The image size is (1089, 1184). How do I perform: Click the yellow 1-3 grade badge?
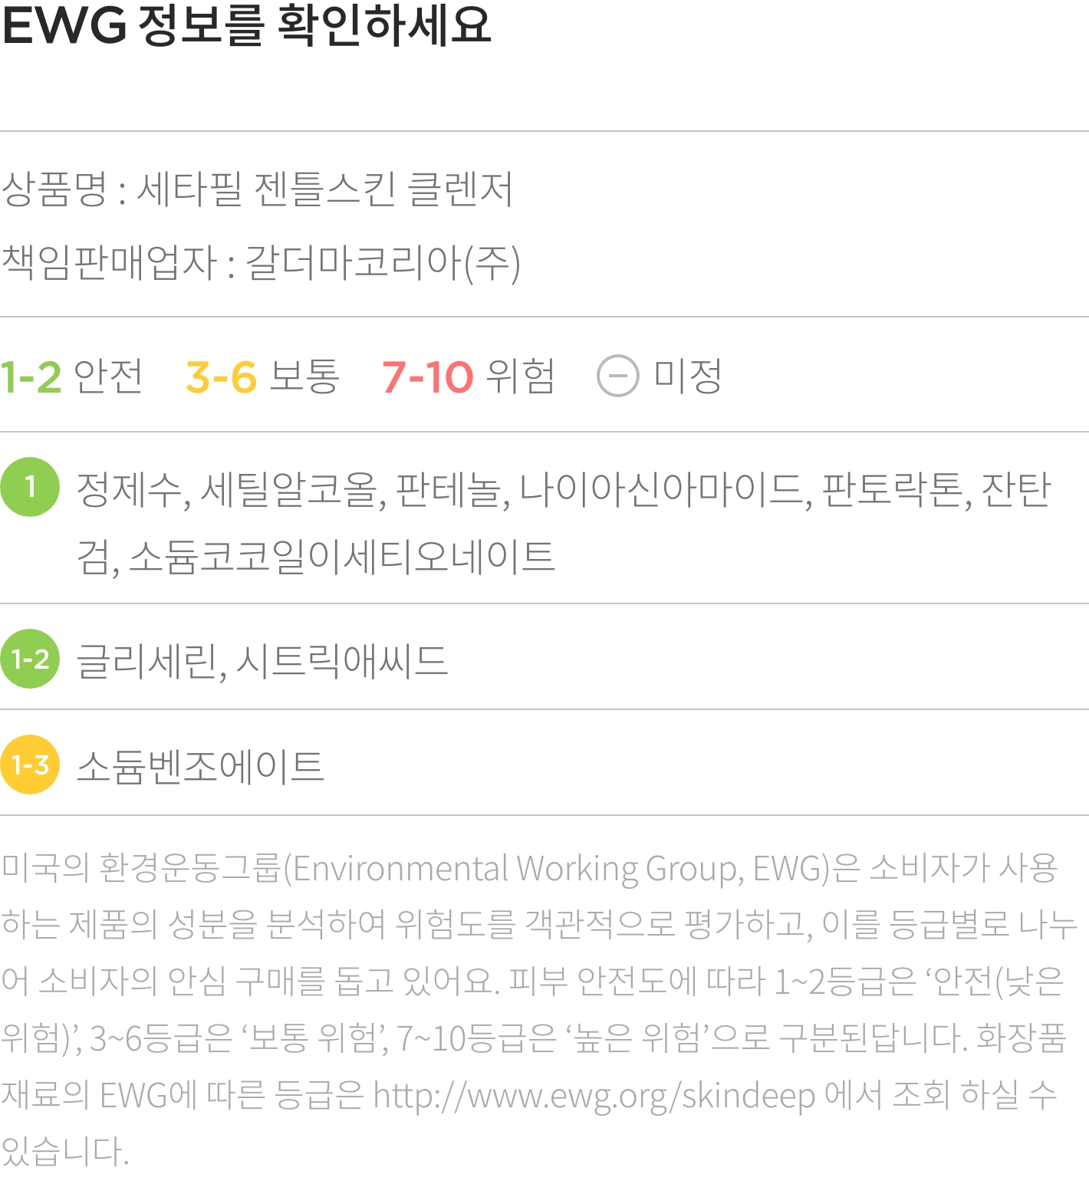click(x=30, y=765)
